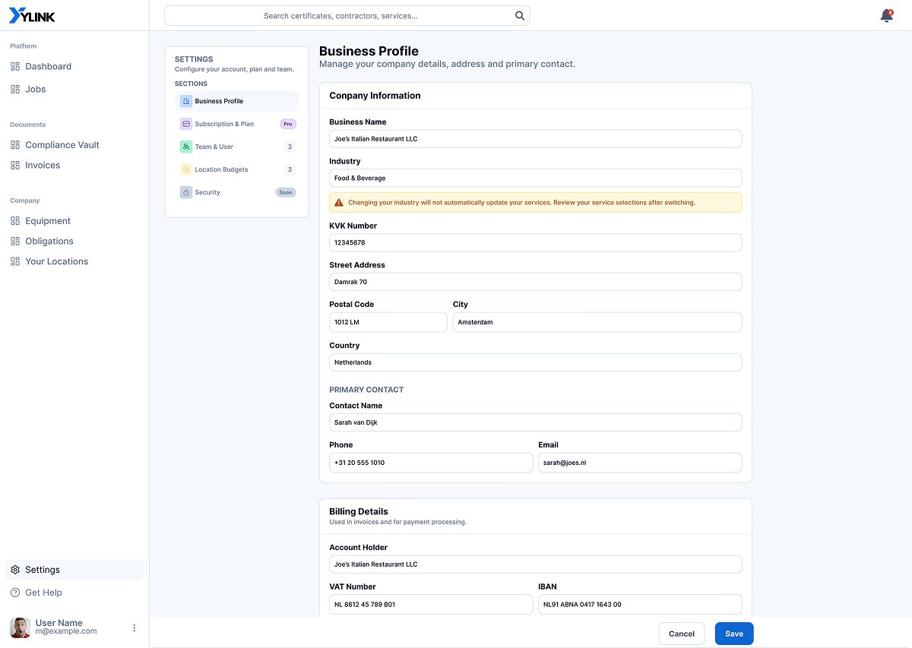Click the industry change warning banner text
The height and width of the screenshot is (648, 912).
click(x=521, y=203)
